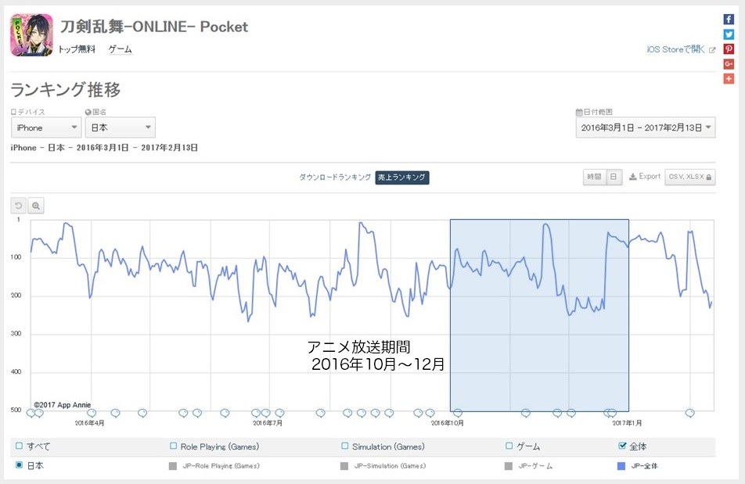
Task: Share page on Twitter icon
Action: (x=729, y=34)
